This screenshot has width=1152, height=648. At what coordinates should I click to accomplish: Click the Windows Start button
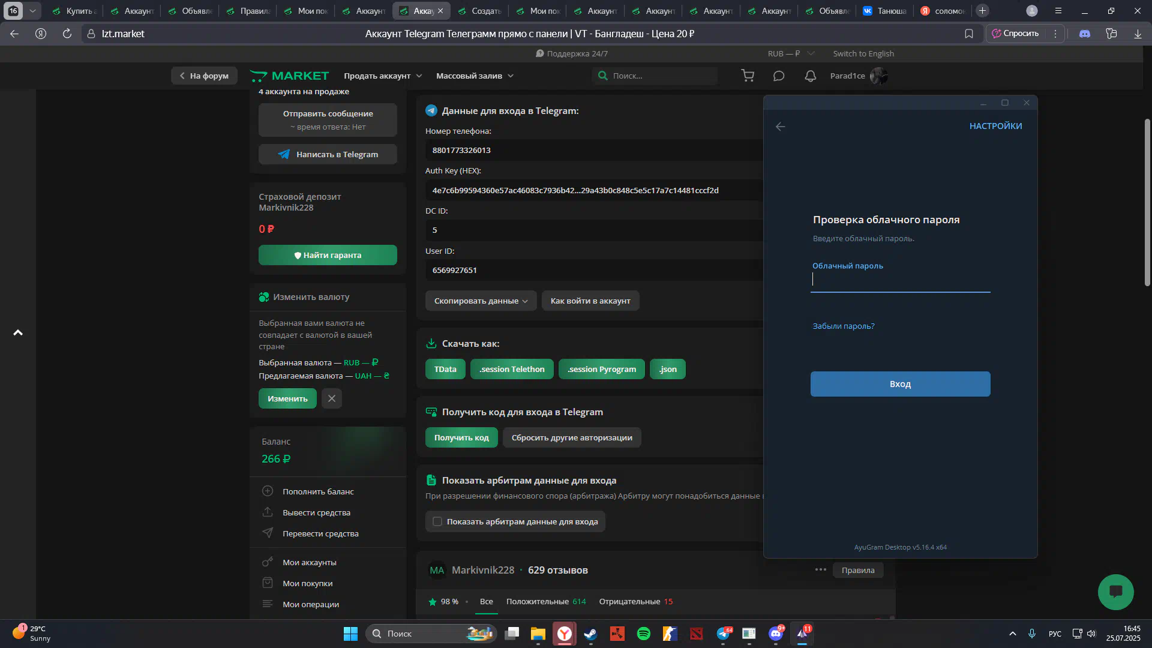350,634
